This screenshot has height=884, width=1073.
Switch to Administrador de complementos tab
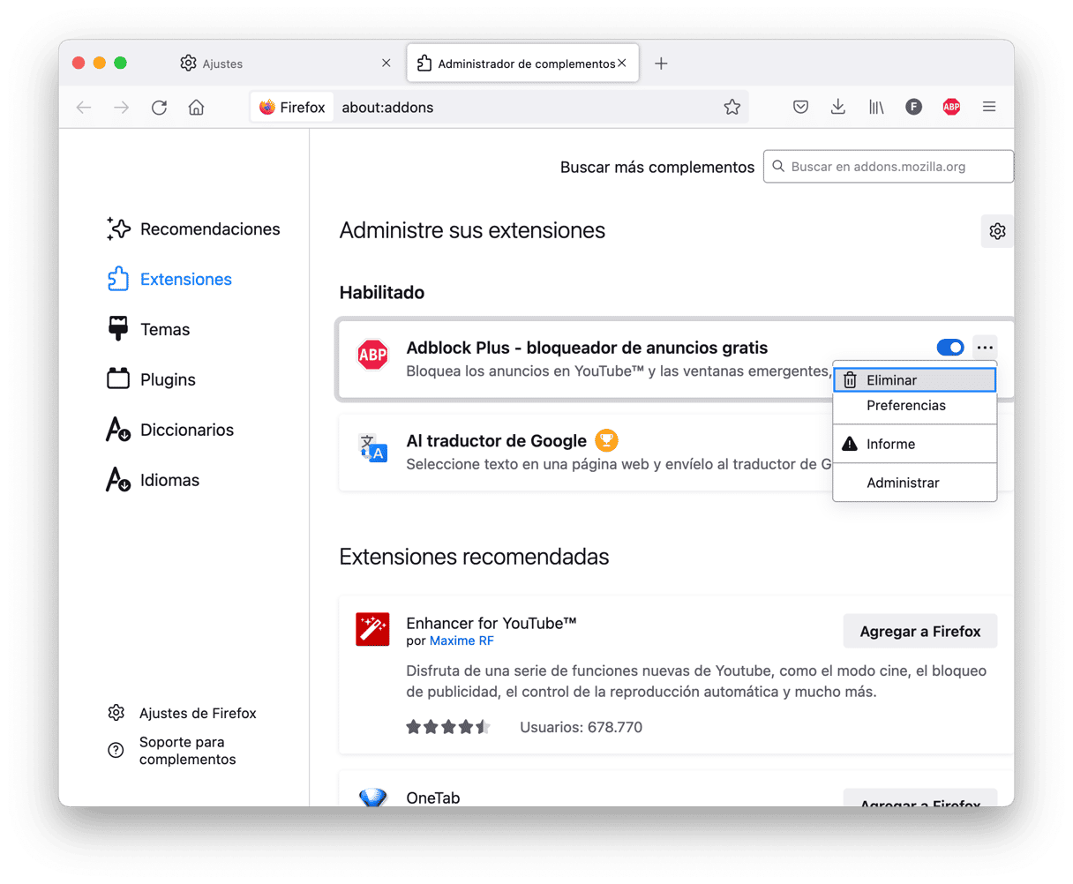(x=522, y=64)
